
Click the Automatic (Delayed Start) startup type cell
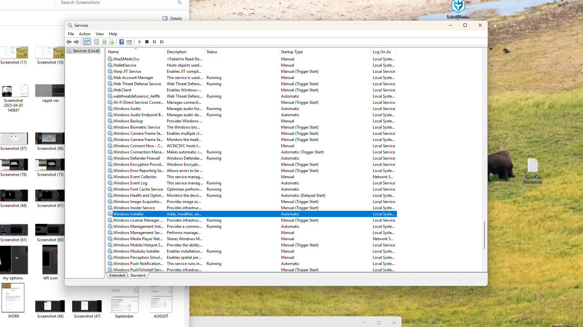pyautogui.click(x=303, y=195)
